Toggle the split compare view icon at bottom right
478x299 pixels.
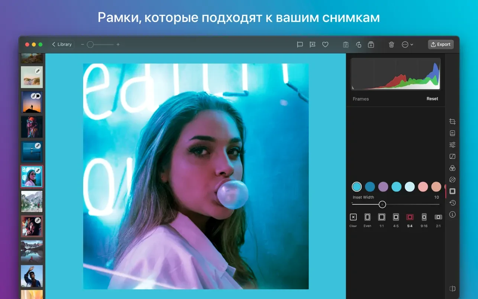452,289
